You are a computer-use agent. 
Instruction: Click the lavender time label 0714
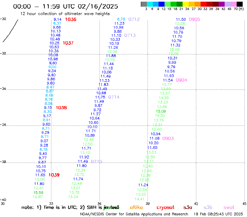[x=114, y=97]
